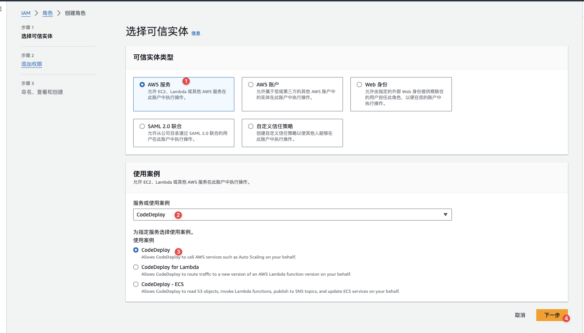Open the 服务或使用案例 CodeDeploy dropdown
The image size is (584, 333).
pyautogui.click(x=292, y=215)
